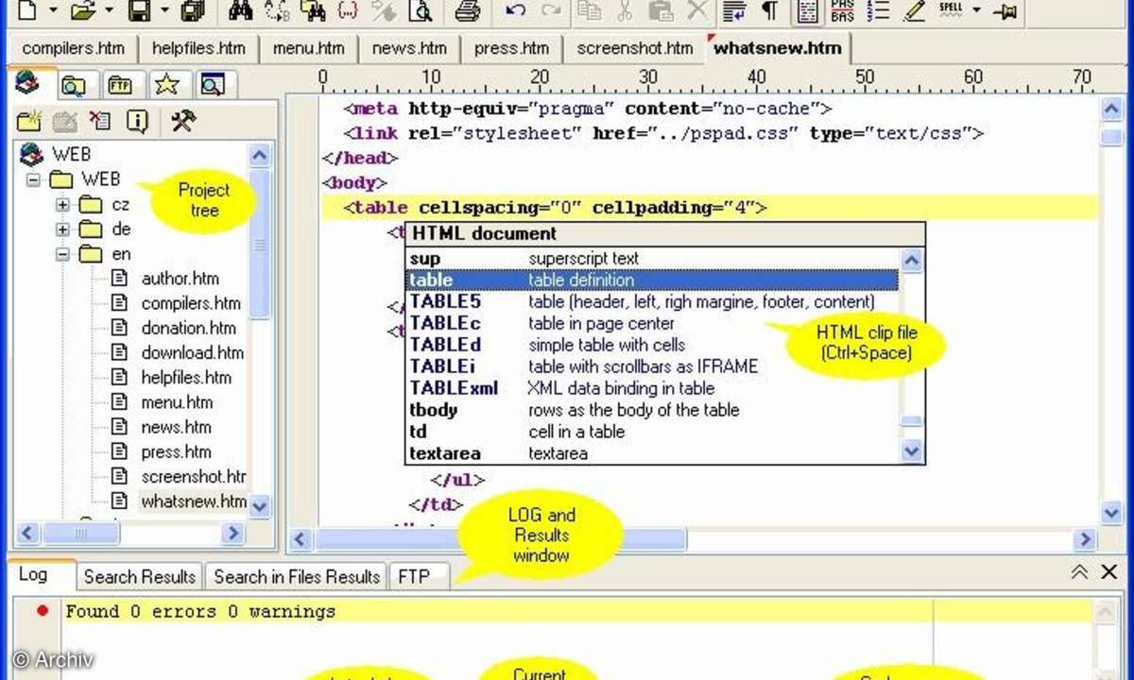The height and width of the screenshot is (680, 1134).
Task: Switch to the press.htm tab
Action: [x=510, y=48]
